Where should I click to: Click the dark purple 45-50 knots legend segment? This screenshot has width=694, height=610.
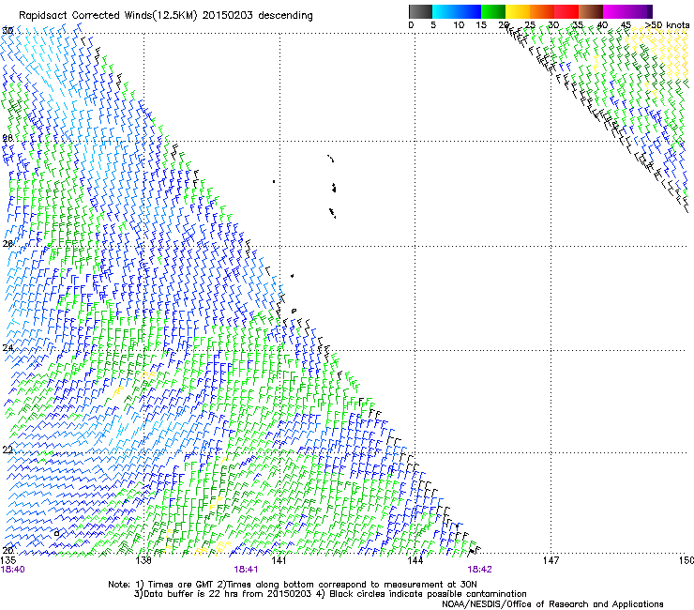coord(640,11)
